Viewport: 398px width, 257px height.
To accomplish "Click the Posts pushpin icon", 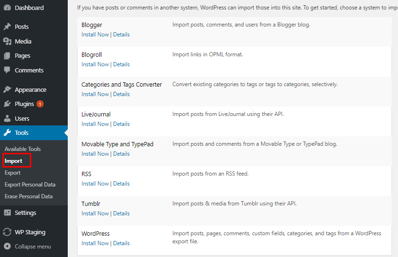I will (x=8, y=27).
